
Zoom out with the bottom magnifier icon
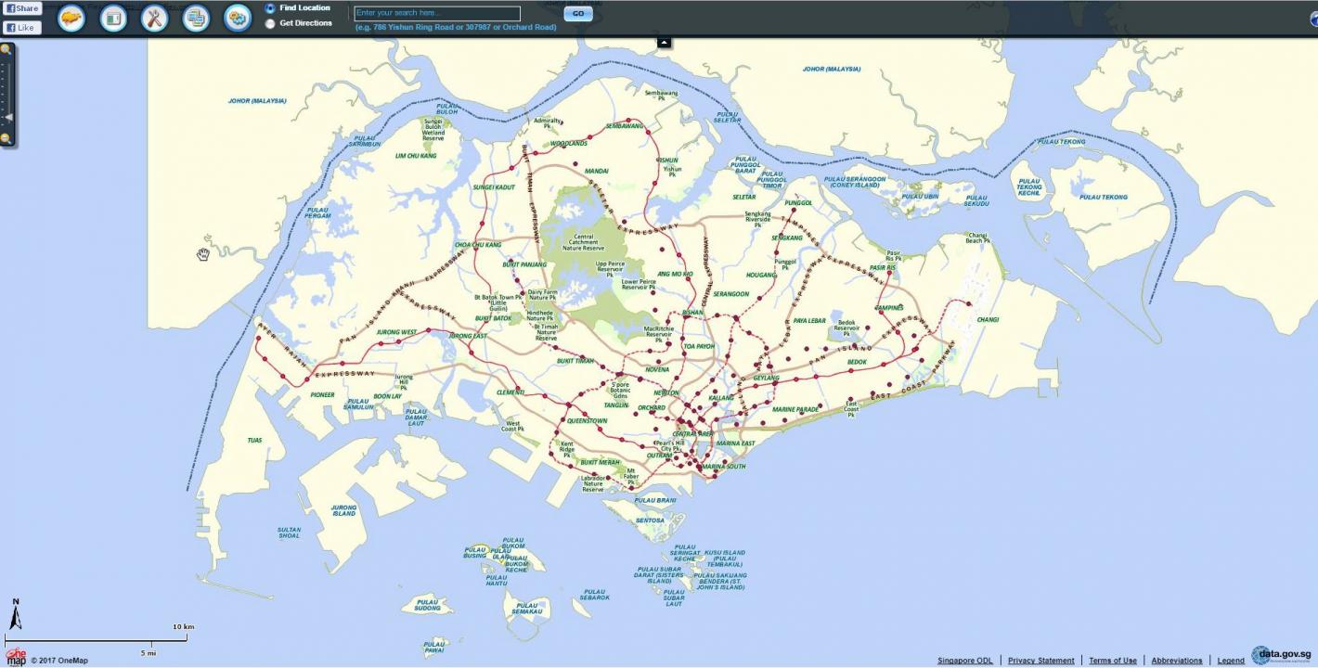6,136
